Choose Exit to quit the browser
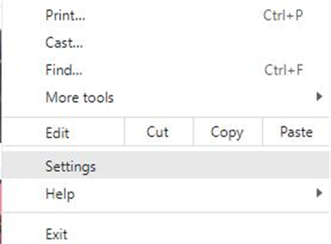331x244 pixels. coord(57,234)
